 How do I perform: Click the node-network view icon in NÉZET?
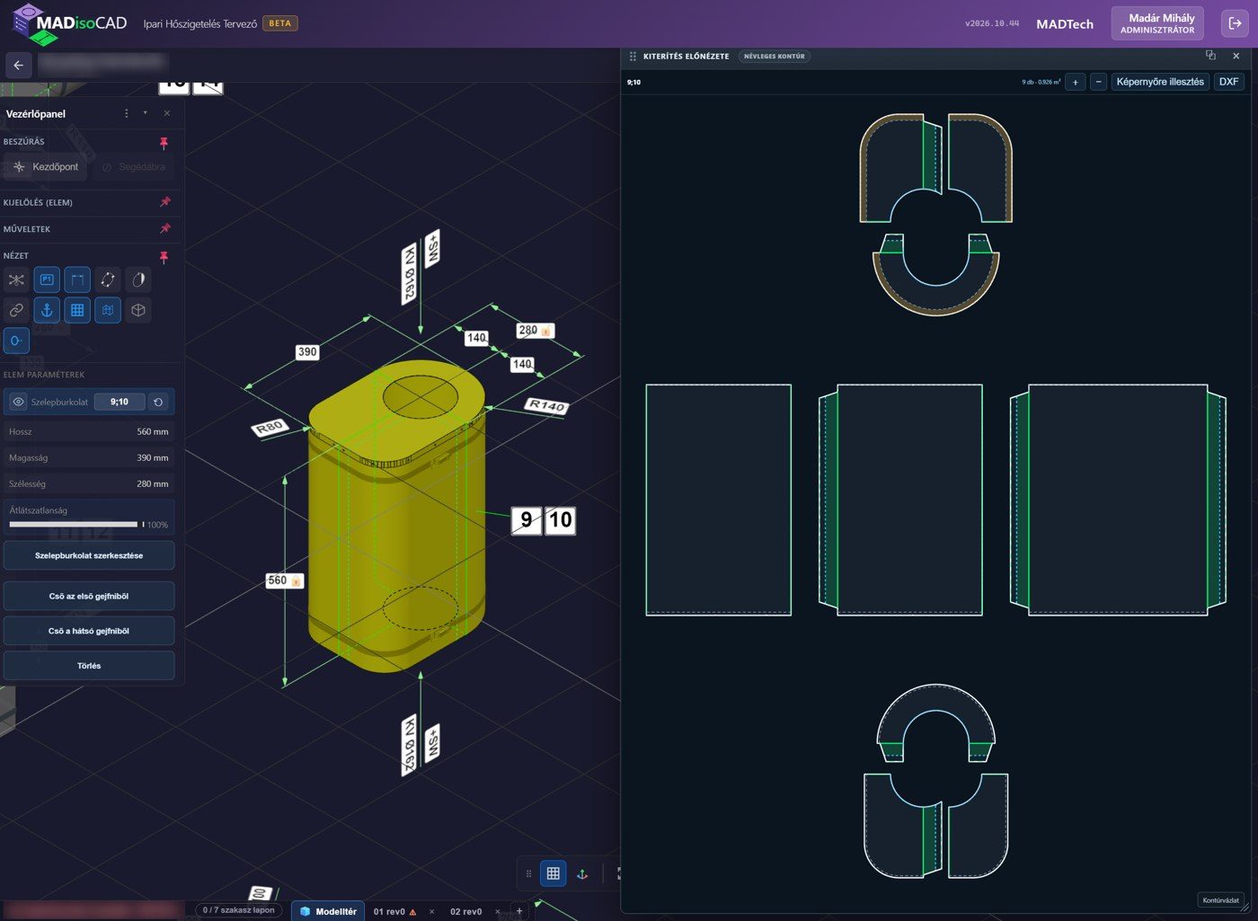coord(16,279)
